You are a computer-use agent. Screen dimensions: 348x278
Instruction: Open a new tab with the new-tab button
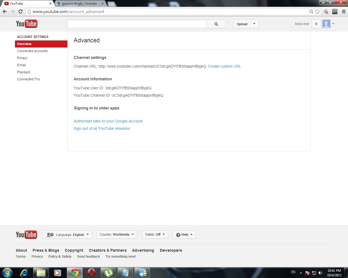(x=111, y=4)
